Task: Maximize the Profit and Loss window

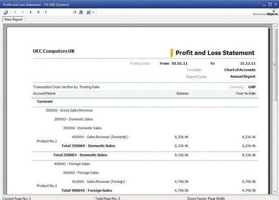Action: point(270,4)
